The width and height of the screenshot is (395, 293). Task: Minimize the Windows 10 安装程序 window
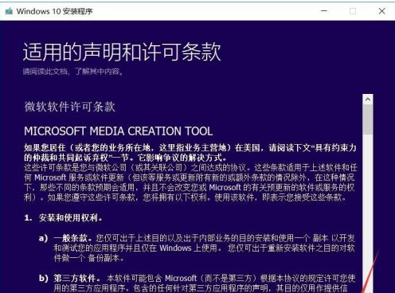click(324, 11)
